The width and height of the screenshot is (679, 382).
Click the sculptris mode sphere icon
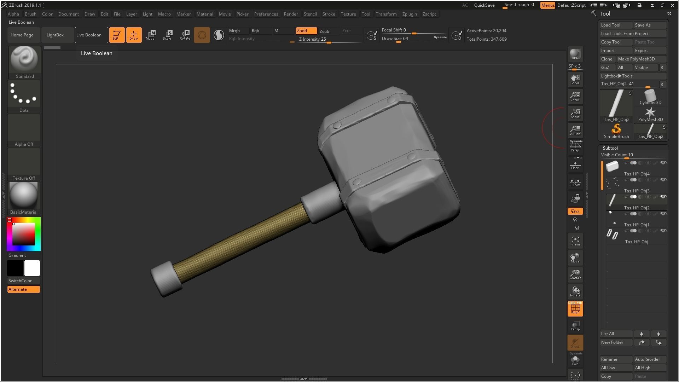click(x=202, y=35)
